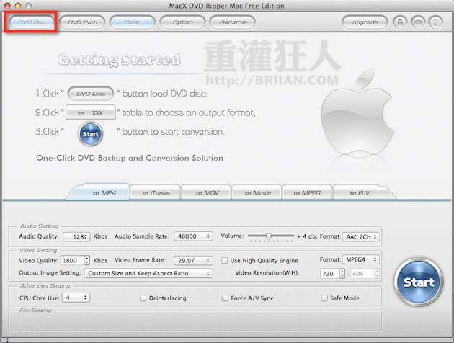
Task: Click the home icon in top toolbar
Action: pos(400,22)
